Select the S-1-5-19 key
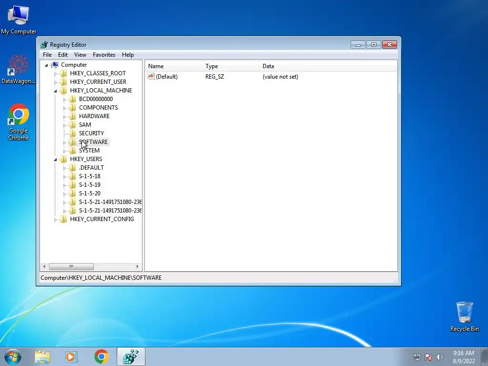The height and width of the screenshot is (366, 488). pyautogui.click(x=90, y=185)
